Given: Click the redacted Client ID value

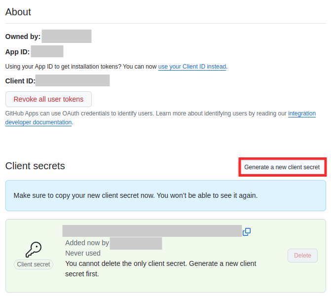Looking at the screenshot, I should [x=73, y=80].
